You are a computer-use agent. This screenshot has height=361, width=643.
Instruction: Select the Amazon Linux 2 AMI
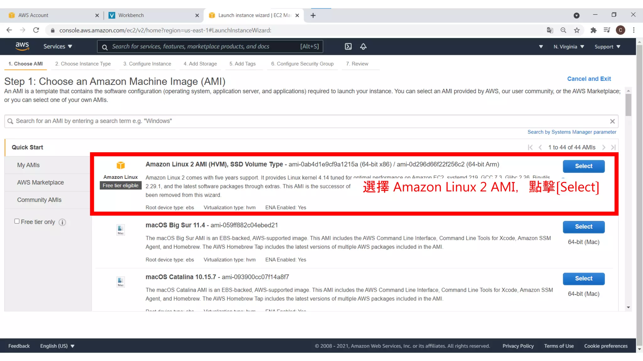tap(584, 166)
